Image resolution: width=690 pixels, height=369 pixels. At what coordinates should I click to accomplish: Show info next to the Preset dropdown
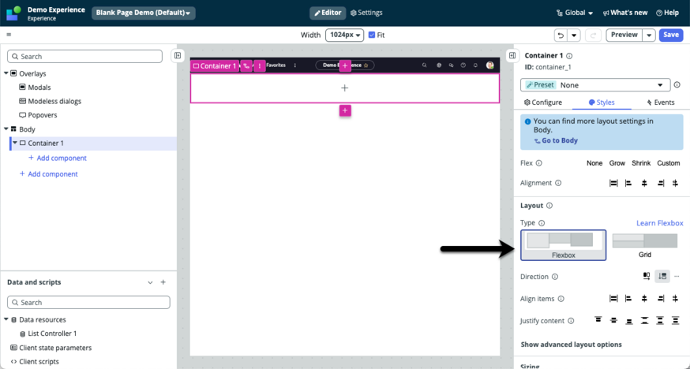point(677,85)
